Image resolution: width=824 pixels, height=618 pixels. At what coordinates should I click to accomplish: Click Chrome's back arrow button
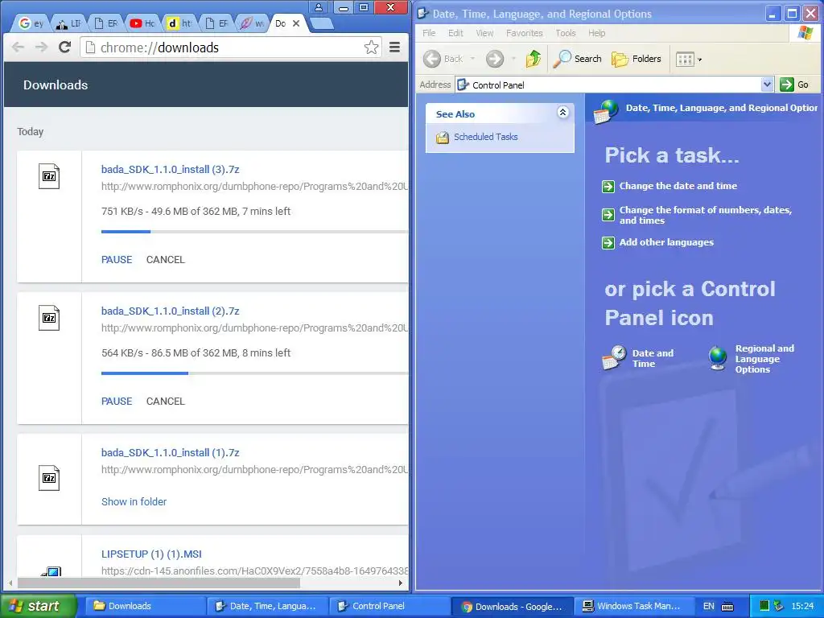click(x=18, y=47)
